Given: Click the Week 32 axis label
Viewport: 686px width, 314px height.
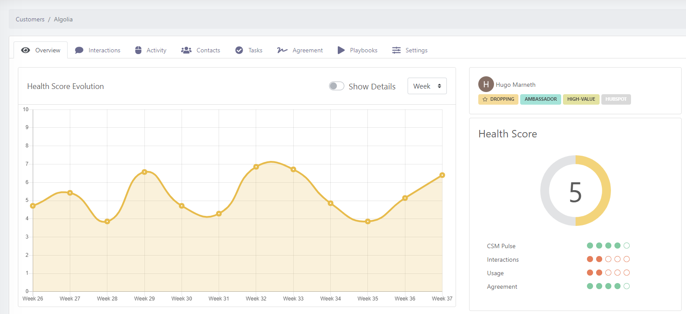Looking at the screenshot, I should pos(256,299).
